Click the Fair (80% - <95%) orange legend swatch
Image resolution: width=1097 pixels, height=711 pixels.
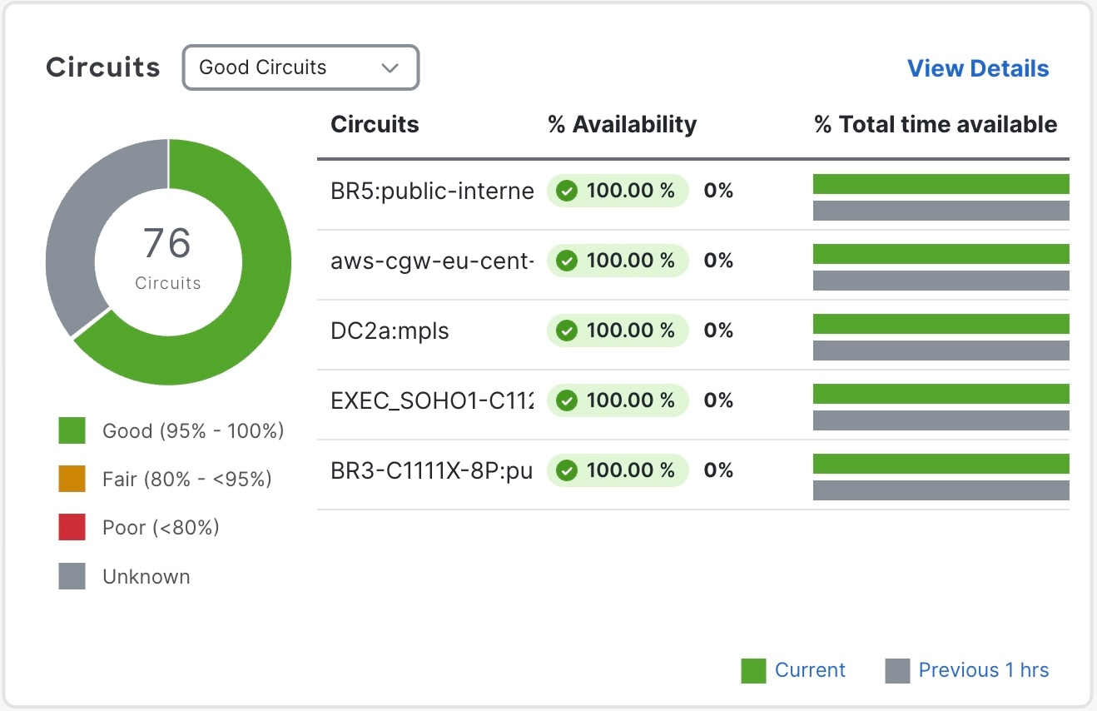click(x=72, y=479)
